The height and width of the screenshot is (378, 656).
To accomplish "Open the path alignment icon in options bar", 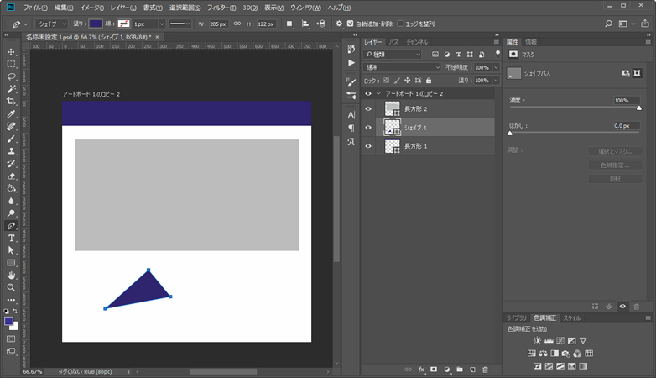I will (305, 24).
